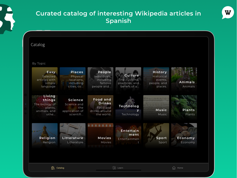Click the By Topic section heading
237x178 pixels.
[39, 63]
